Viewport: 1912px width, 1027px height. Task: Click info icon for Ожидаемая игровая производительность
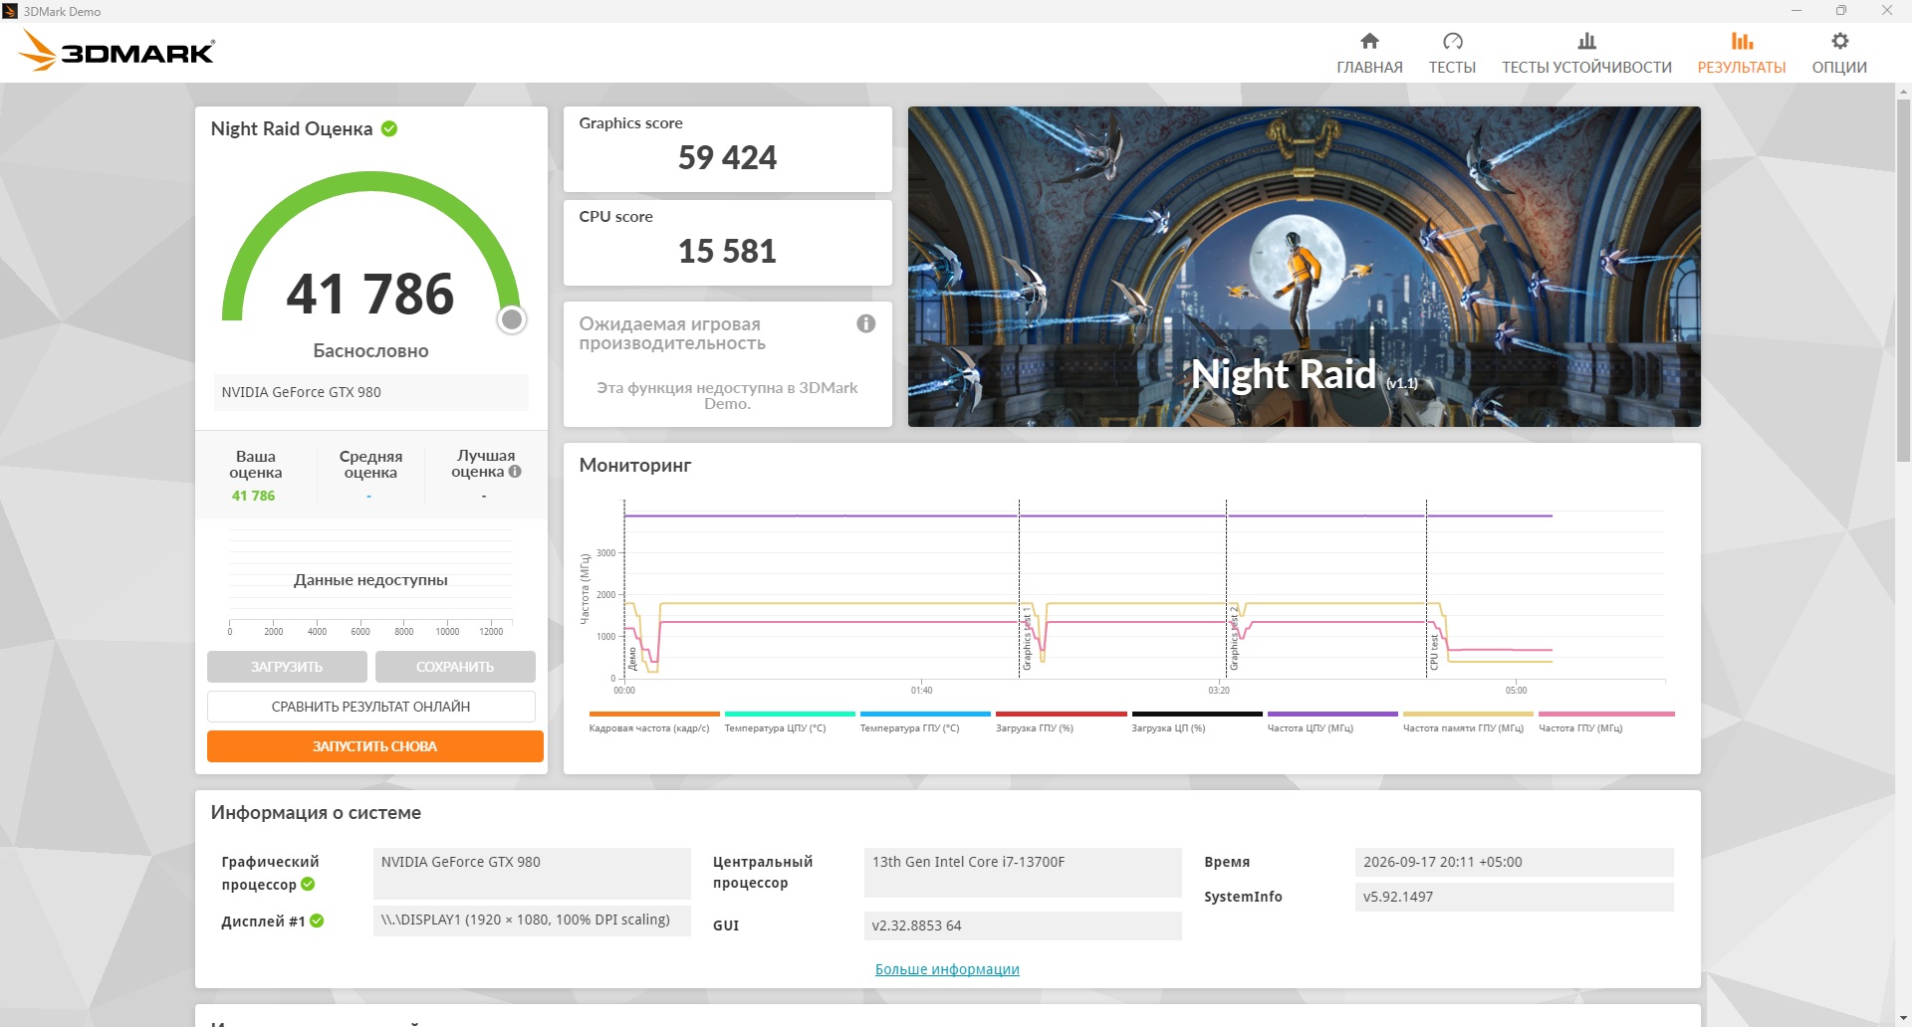pos(866,323)
